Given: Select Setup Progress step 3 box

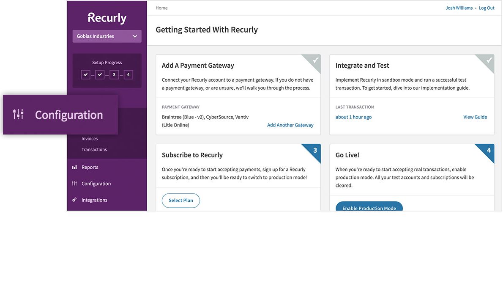Looking at the screenshot, I should pyautogui.click(x=114, y=75).
